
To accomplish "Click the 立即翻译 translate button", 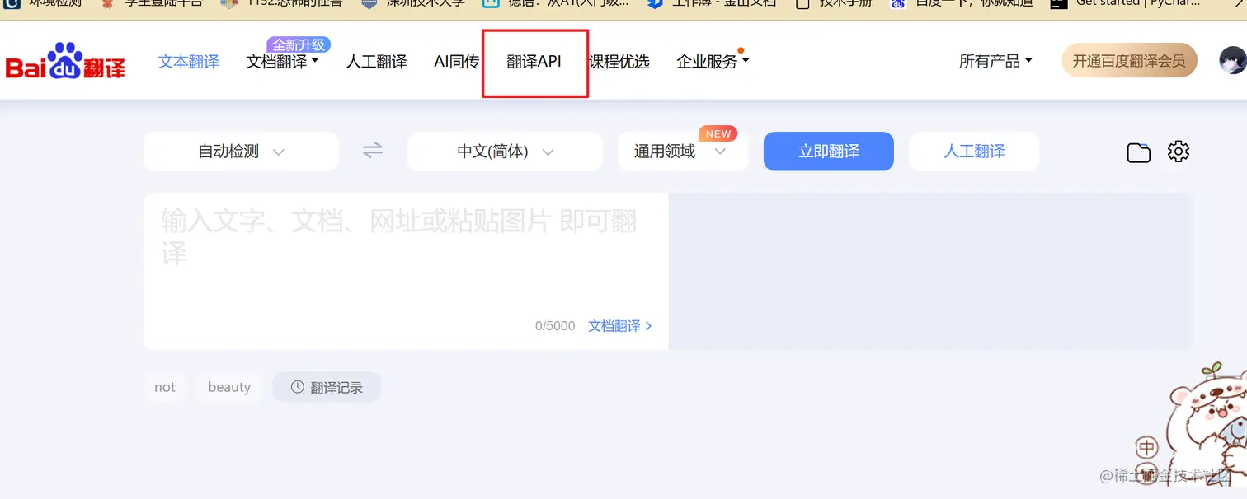I will coord(828,151).
